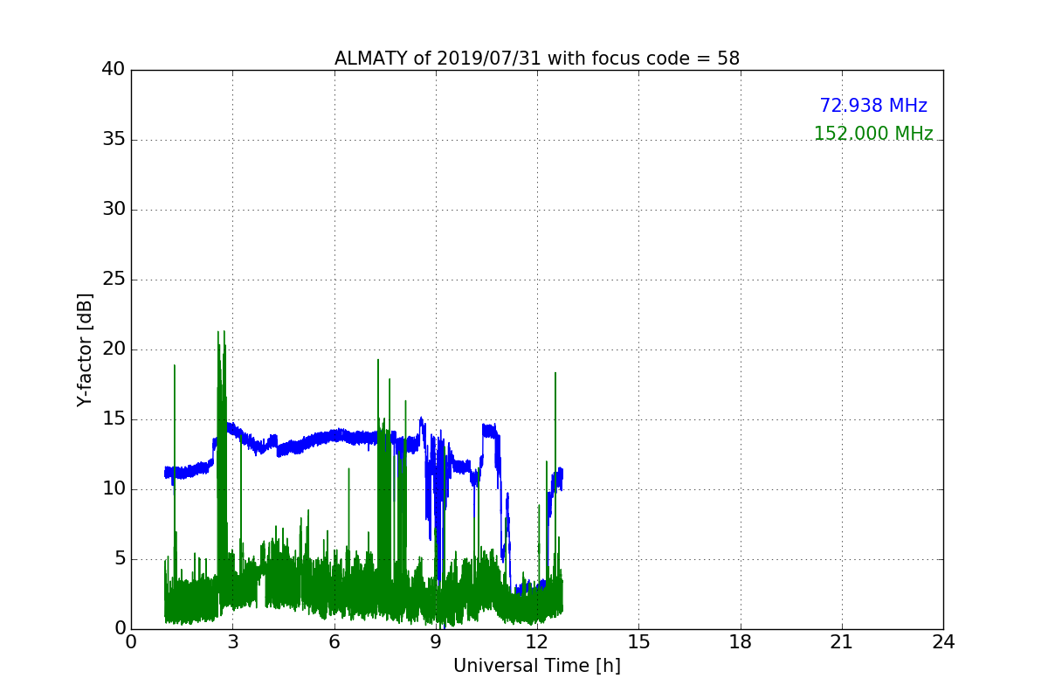Image resolution: width=1048 pixels, height=699 pixels.
Task: Click x-axis tick label 6
Action: click(x=334, y=642)
